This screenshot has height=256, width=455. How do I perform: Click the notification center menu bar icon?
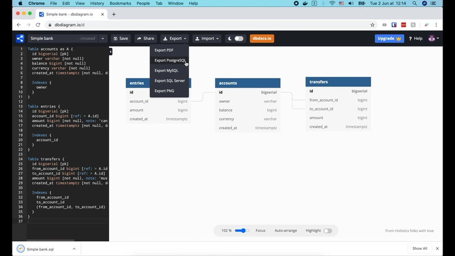point(433,3)
